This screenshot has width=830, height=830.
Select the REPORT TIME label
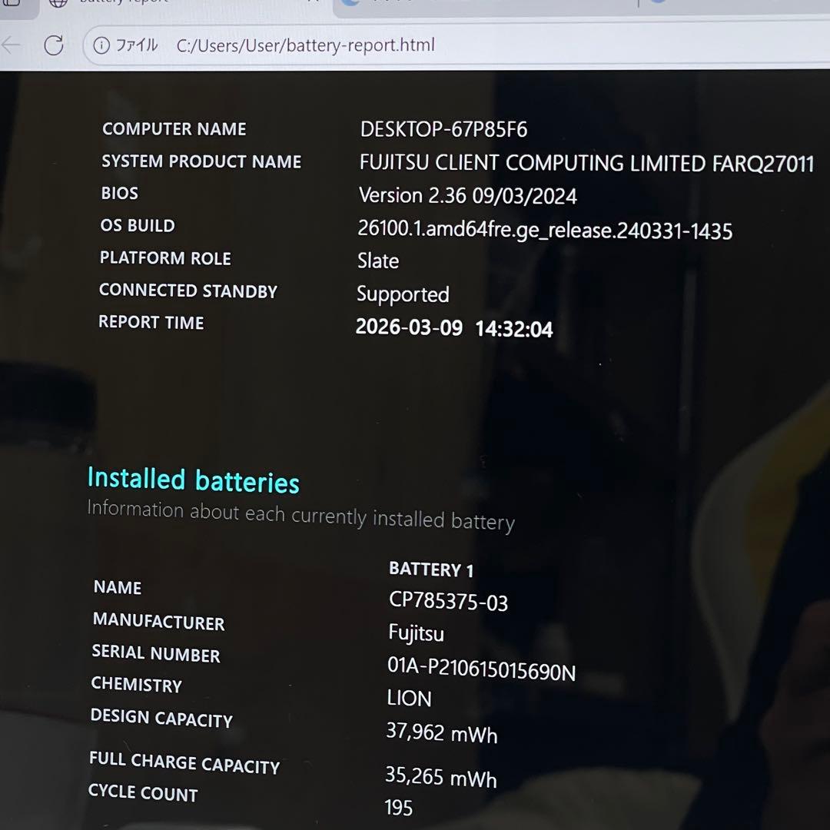pos(151,322)
